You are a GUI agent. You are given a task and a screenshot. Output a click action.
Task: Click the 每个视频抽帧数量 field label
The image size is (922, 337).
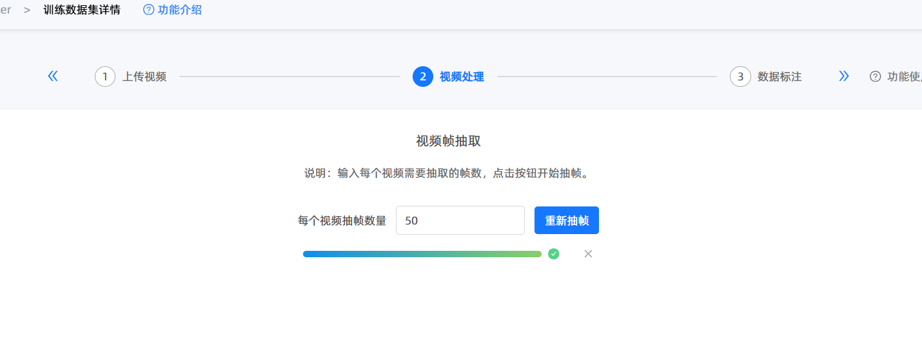tap(342, 221)
